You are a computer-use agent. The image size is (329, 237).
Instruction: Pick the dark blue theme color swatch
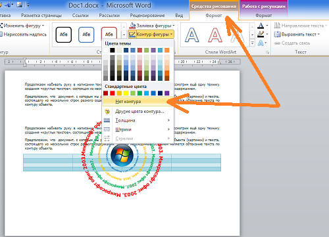click(x=126, y=51)
